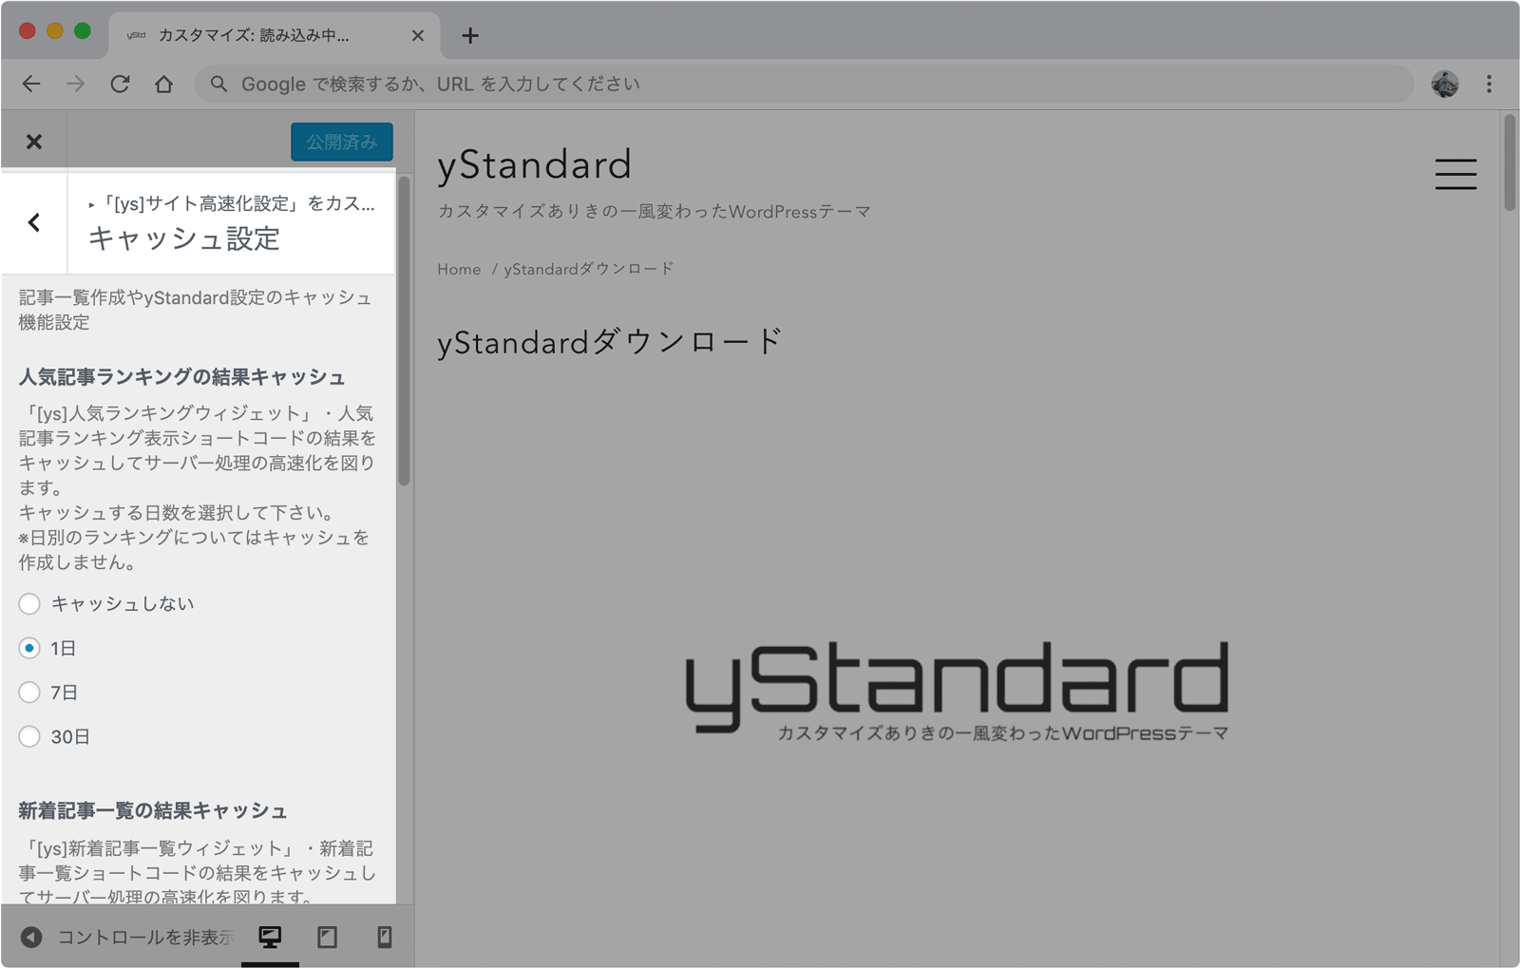Click the yStandard logo image
Viewport: 1520px width, 968px height.
point(957,690)
